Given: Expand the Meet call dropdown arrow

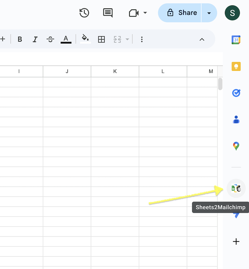Looking at the screenshot, I should click(x=145, y=13).
